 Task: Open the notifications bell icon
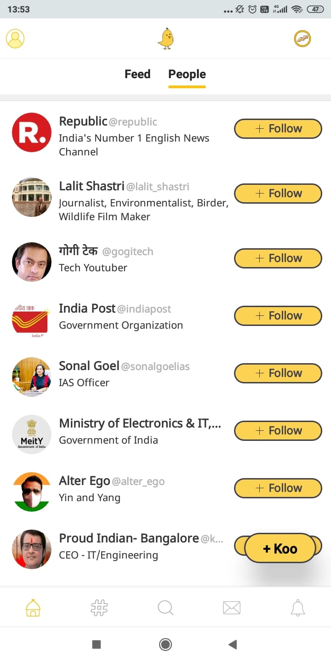click(x=298, y=608)
